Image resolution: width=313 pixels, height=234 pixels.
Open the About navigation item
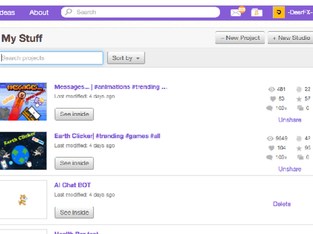coord(39,12)
